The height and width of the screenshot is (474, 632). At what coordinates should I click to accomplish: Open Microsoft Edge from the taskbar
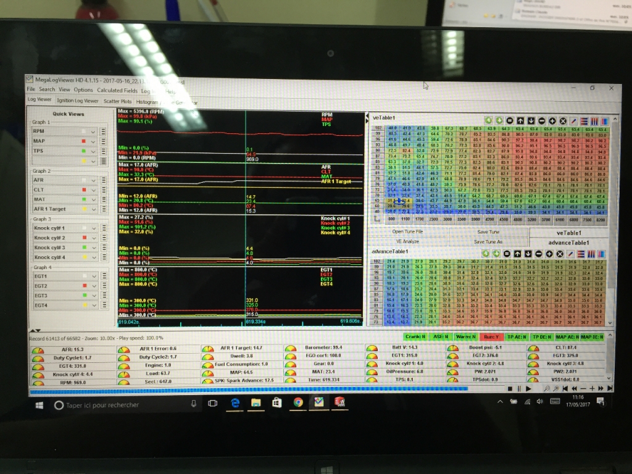click(235, 402)
